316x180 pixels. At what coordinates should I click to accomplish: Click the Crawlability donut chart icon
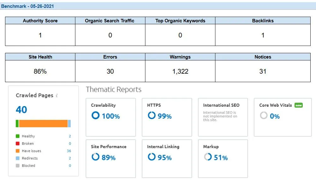pyautogui.click(x=96, y=115)
